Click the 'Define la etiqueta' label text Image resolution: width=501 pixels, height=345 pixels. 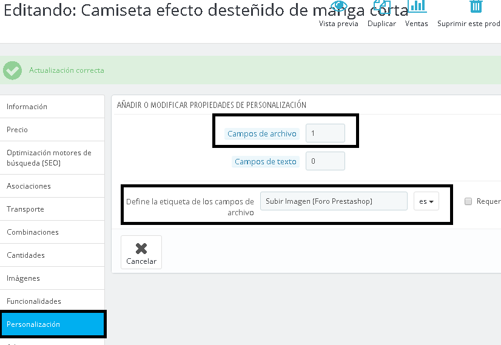click(190, 207)
